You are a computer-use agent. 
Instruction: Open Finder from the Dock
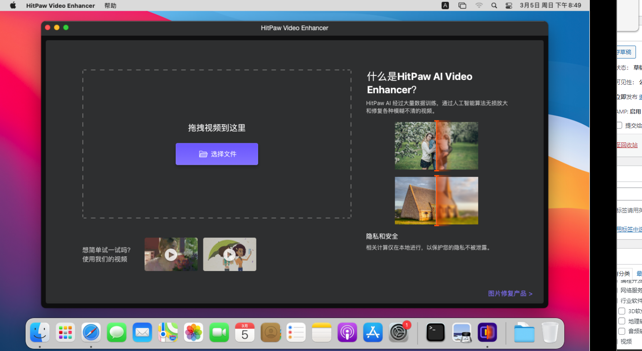(40, 333)
